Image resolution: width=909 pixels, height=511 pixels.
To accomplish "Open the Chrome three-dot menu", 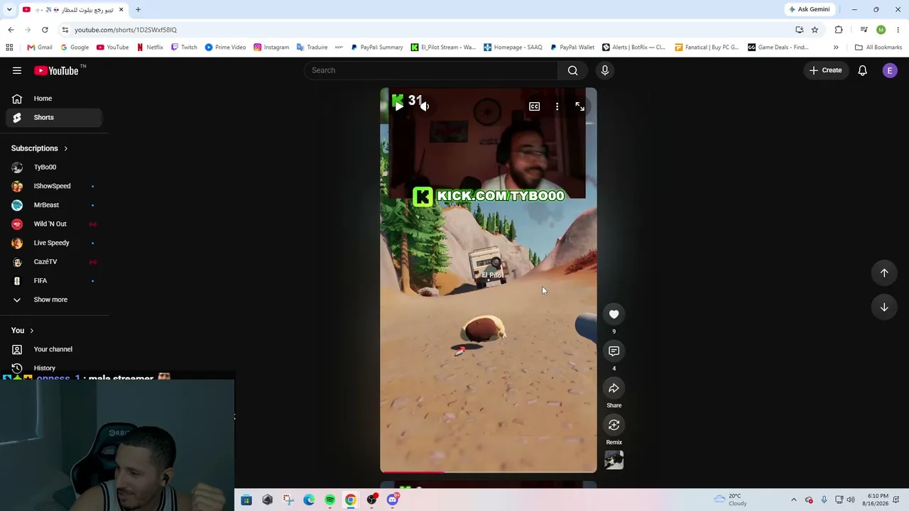I will point(898,30).
